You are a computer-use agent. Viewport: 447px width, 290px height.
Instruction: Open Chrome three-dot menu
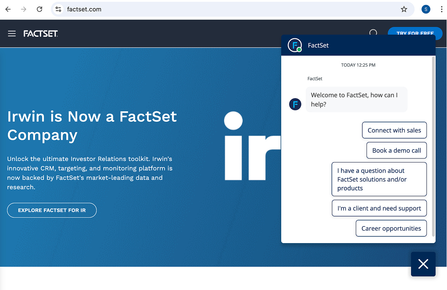[x=441, y=9]
